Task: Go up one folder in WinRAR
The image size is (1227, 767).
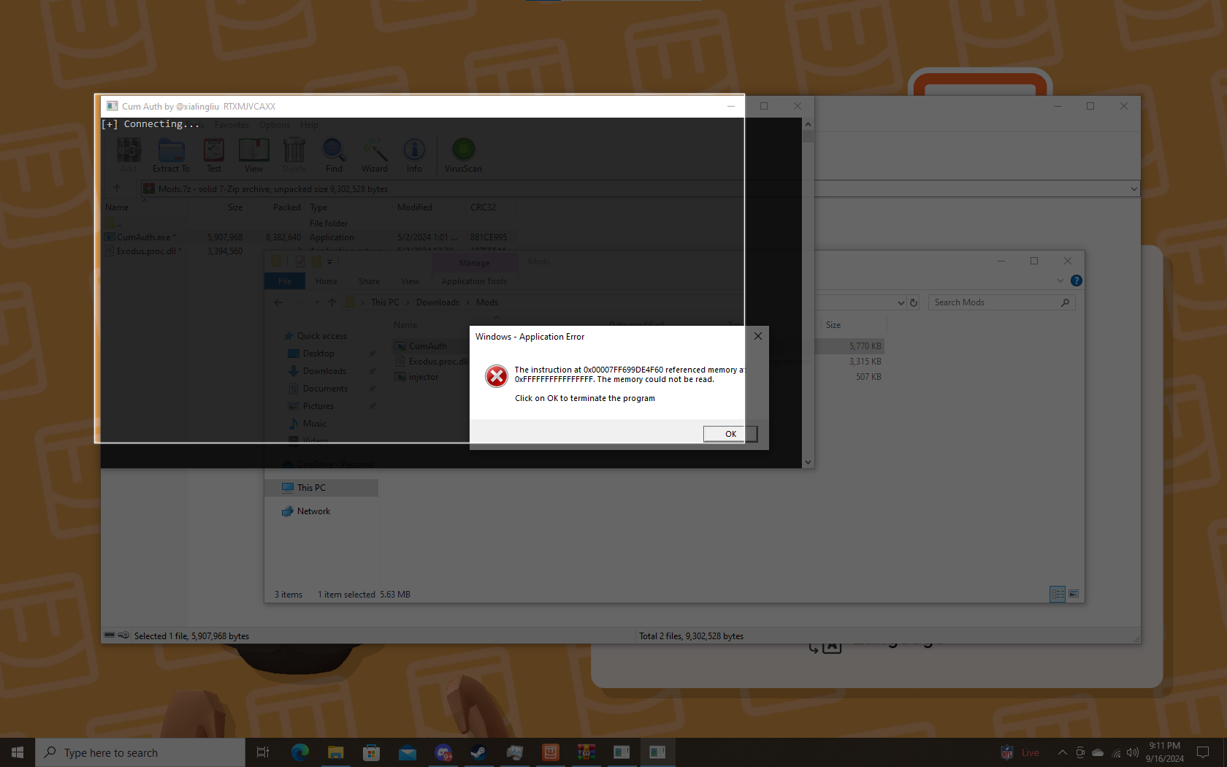Action: point(117,188)
